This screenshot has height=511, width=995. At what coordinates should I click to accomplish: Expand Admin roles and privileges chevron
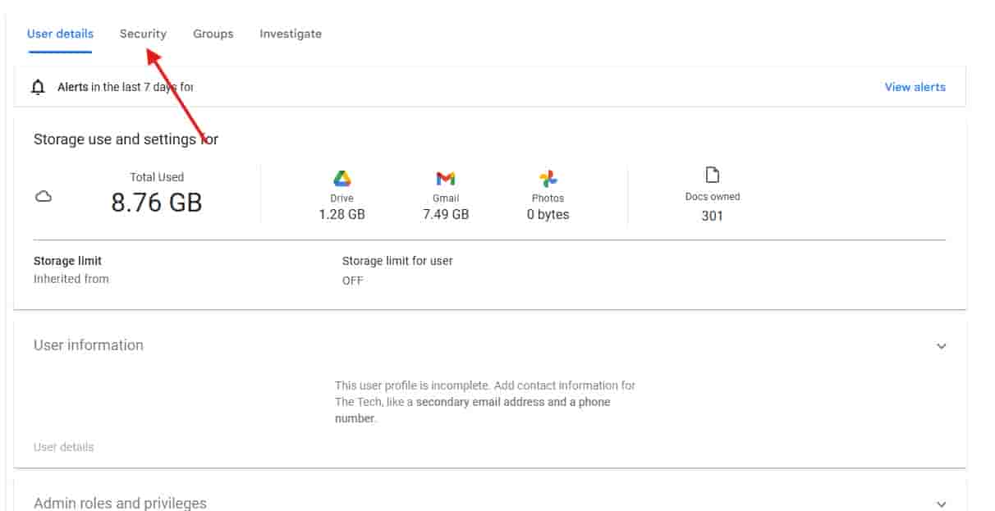click(x=942, y=504)
